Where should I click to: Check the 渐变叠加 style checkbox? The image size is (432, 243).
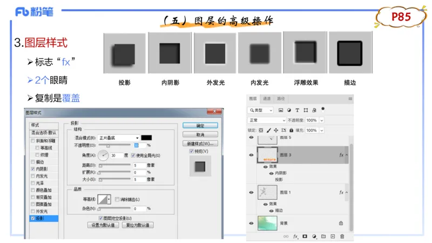33,197
